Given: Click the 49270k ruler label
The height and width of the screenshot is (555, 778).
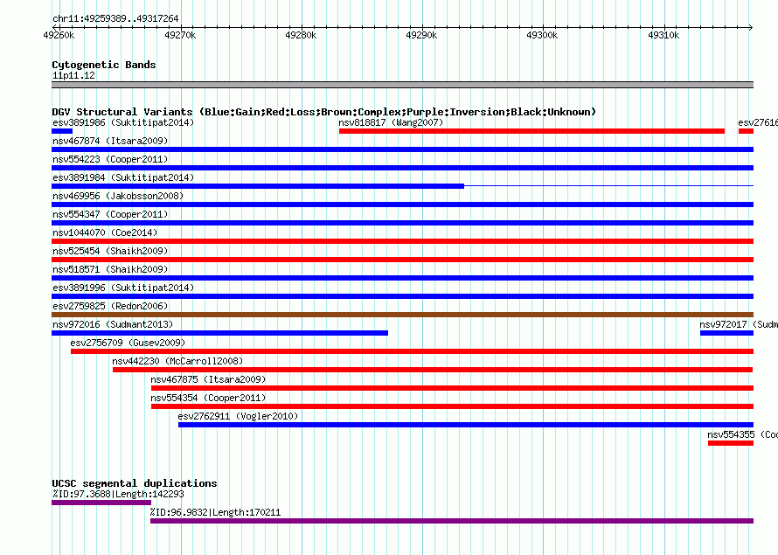Looking at the screenshot, I should pos(180,35).
